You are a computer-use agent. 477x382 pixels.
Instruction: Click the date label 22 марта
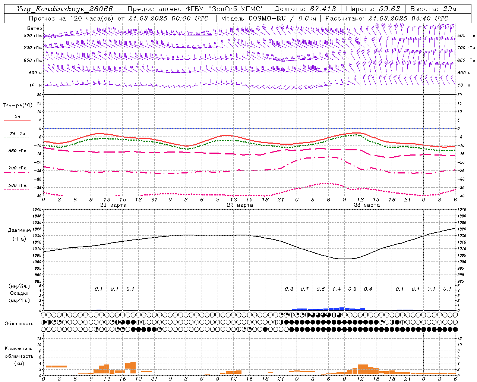click(x=240, y=205)
